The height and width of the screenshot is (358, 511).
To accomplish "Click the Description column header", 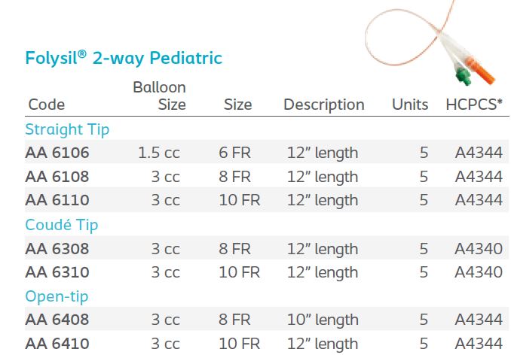I will tap(323, 105).
